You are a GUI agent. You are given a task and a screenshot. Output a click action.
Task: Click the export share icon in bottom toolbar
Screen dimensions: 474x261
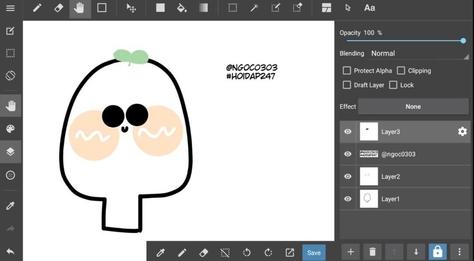290,253
